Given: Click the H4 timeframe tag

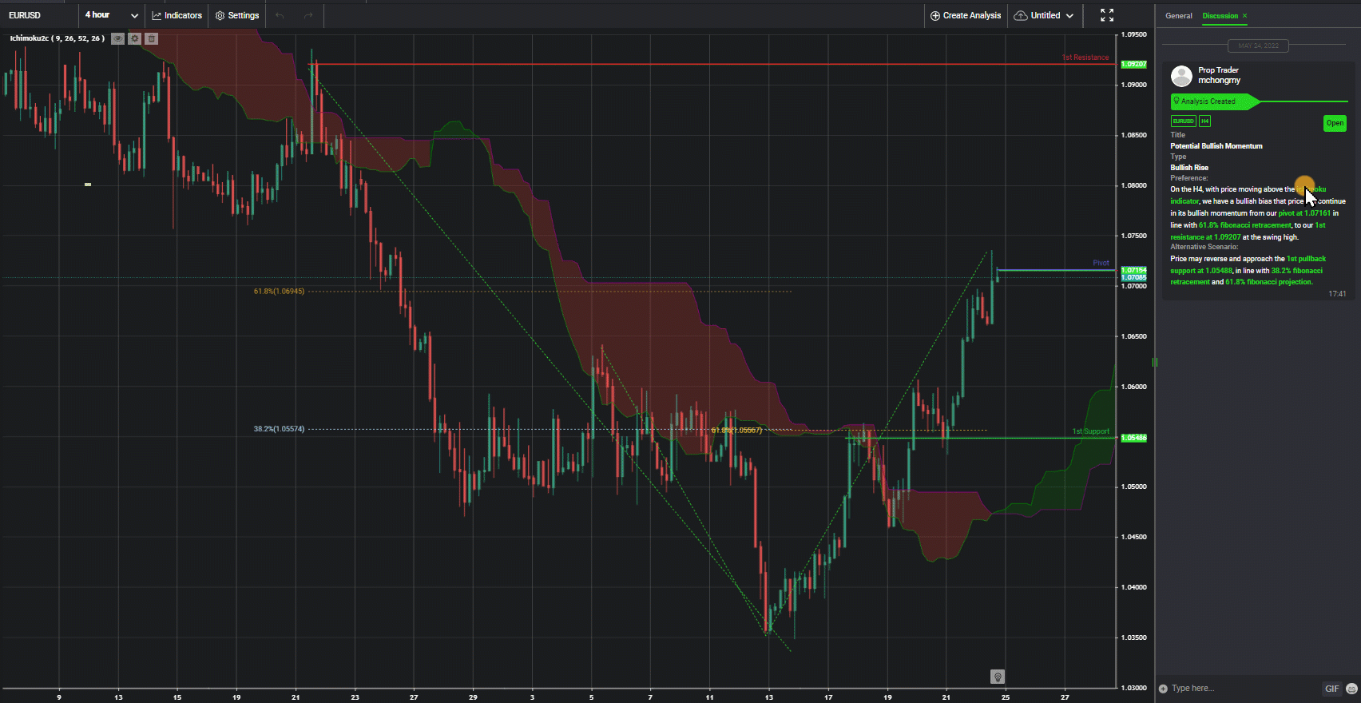Looking at the screenshot, I should point(1204,121).
